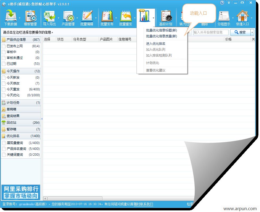Viewport: 260px width, 212px height.
Task: Select 今天修改 (7) in sidebar
Action: tap(21, 83)
